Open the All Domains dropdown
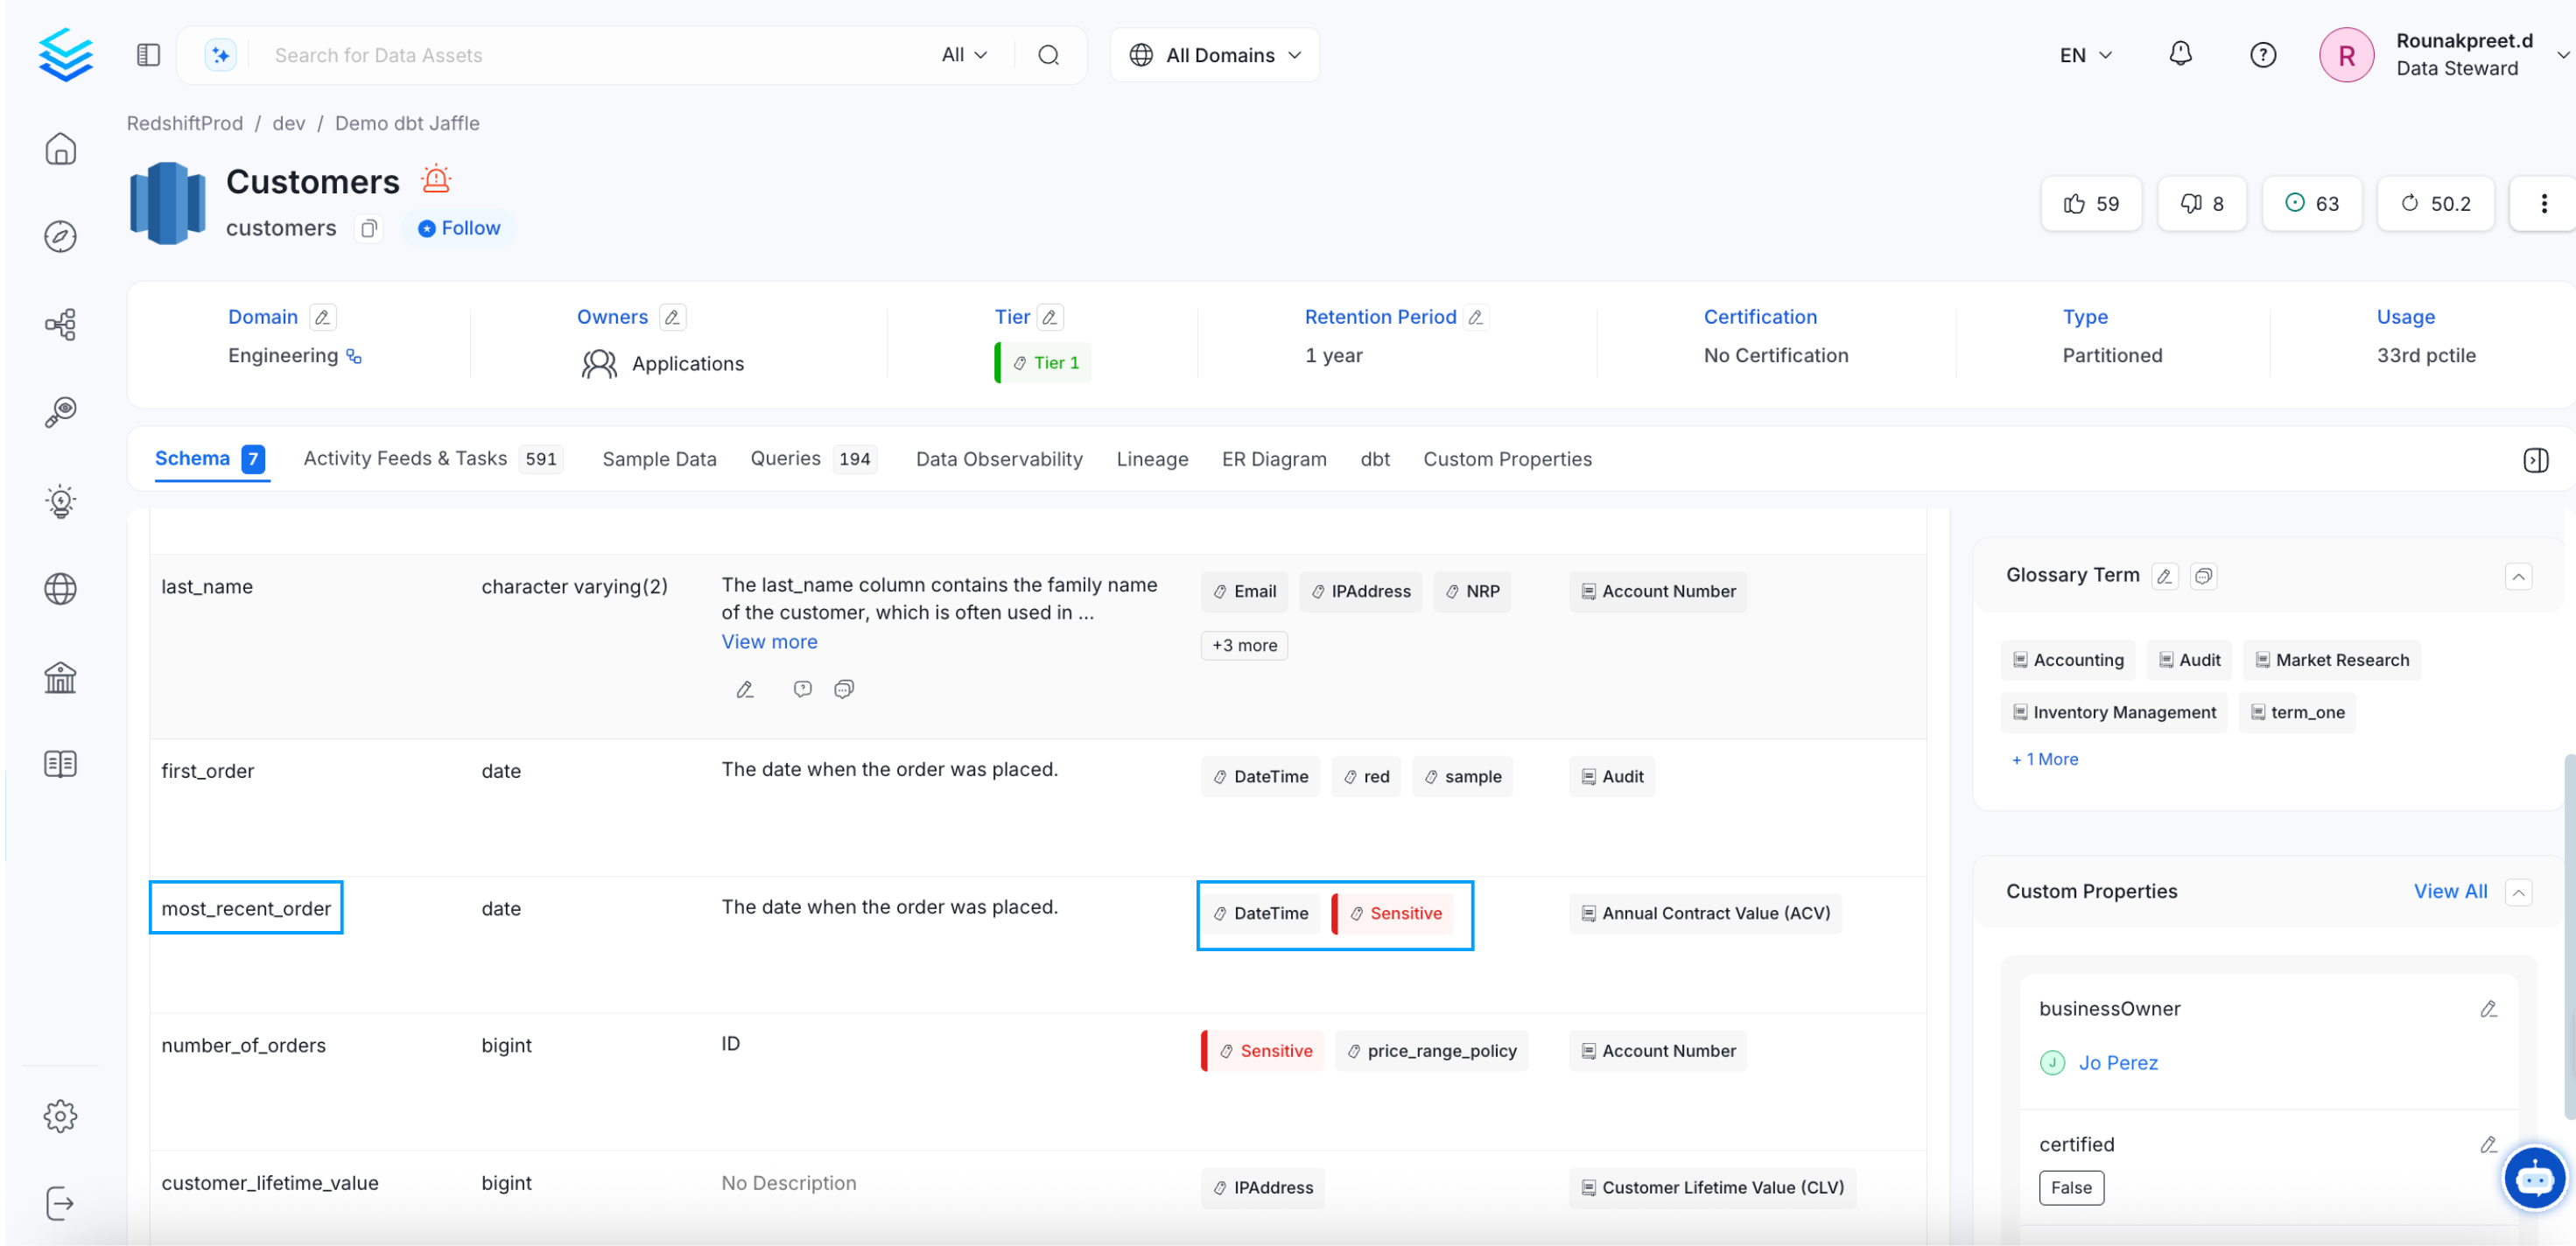Viewport: 2576px width, 1246px height. click(1214, 55)
